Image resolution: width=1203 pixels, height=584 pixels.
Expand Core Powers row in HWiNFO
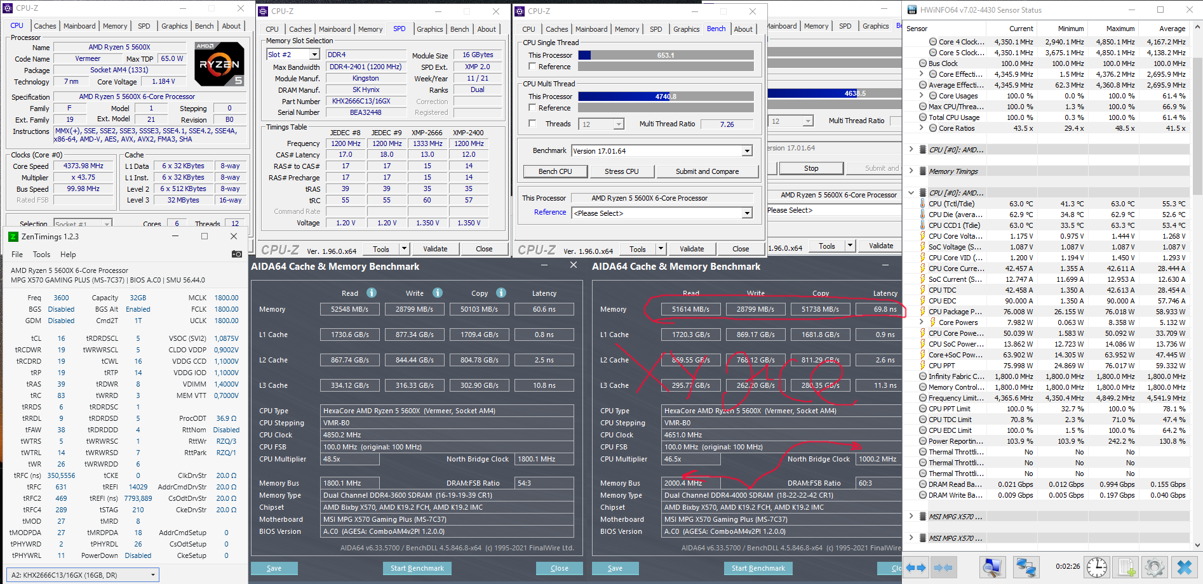click(921, 322)
